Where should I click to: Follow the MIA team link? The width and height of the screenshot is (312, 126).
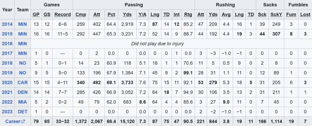click(22, 102)
